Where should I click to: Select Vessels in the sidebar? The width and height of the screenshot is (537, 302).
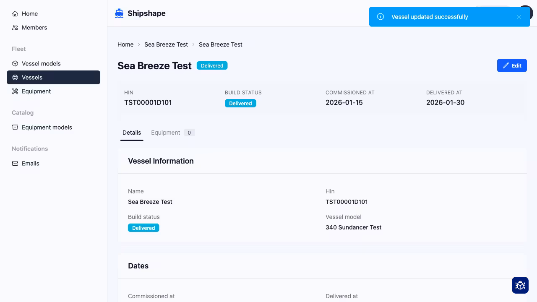pyautogui.click(x=53, y=77)
